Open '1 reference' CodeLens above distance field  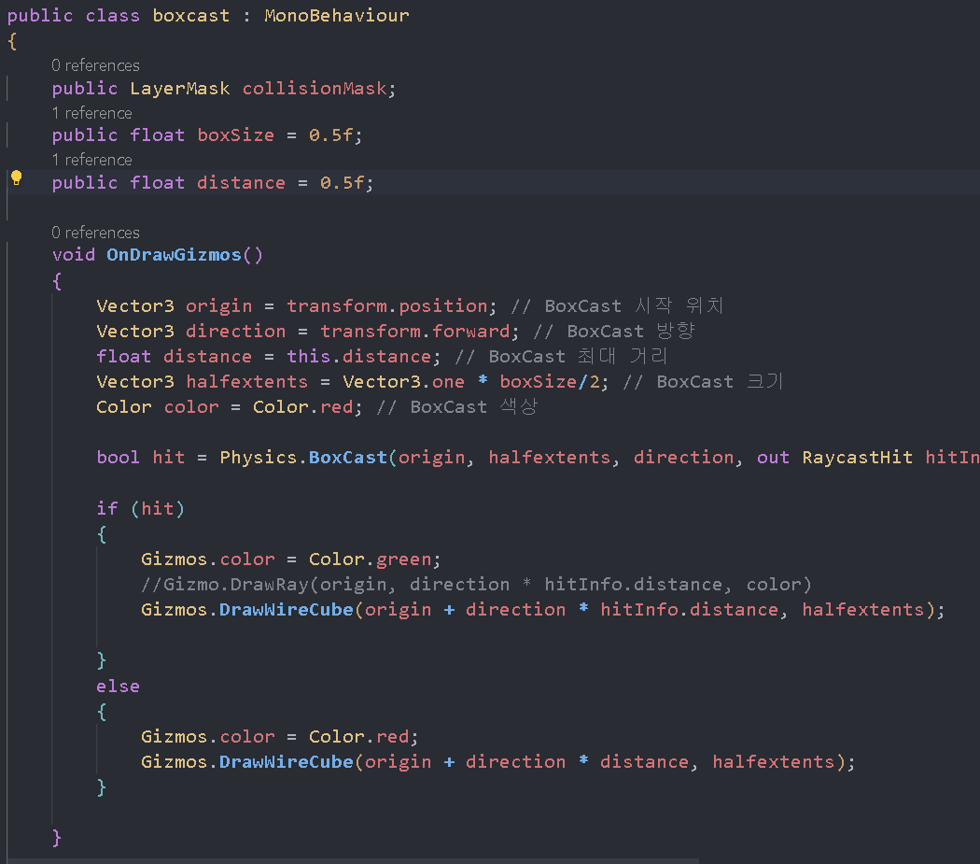[91, 160]
